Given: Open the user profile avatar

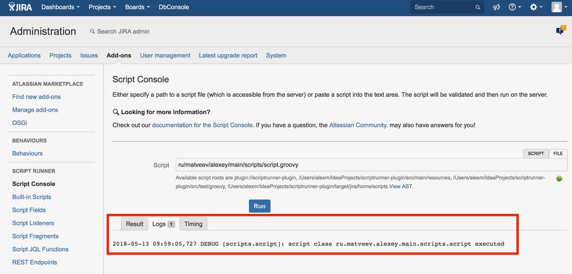Looking at the screenshot, I should [x=557, y=7].
